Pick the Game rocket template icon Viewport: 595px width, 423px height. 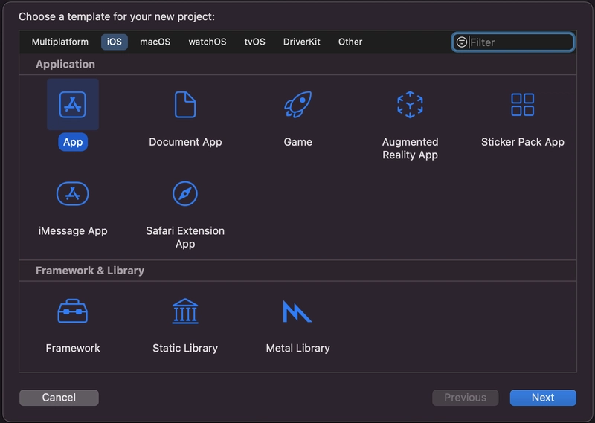pos(297,105)
